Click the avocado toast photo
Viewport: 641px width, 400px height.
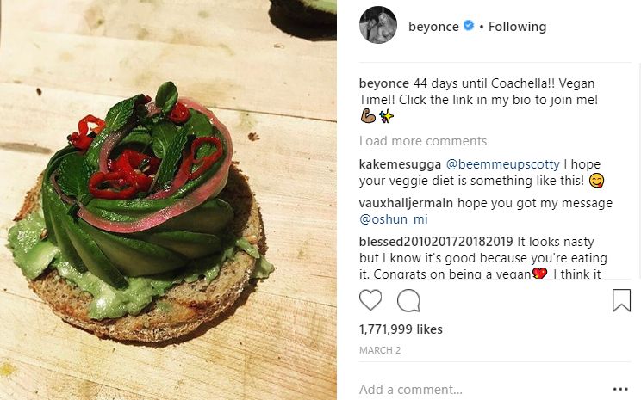168,200
